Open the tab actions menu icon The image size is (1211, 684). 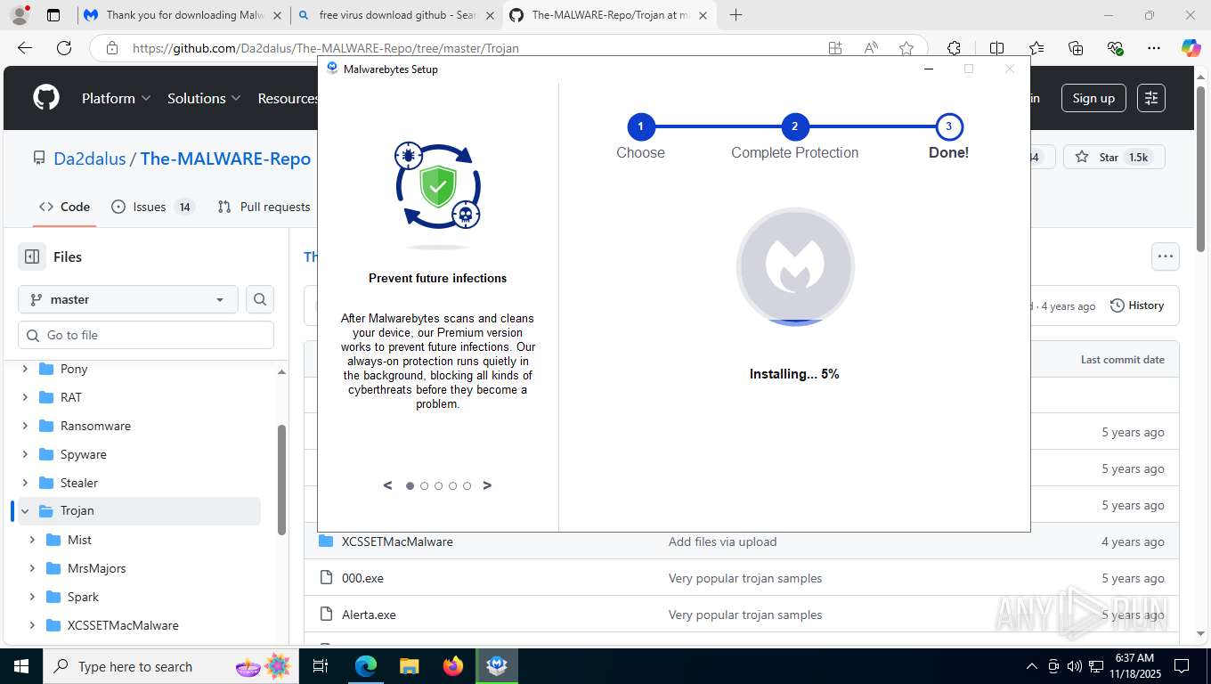click(53, 15)
